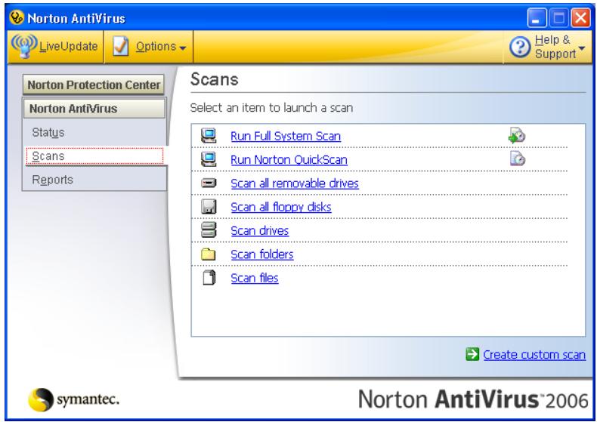This screenshot has height=422, width=597.
Task: Click the stacked drives icon beside Scan drives
Action: click(209, 230)
